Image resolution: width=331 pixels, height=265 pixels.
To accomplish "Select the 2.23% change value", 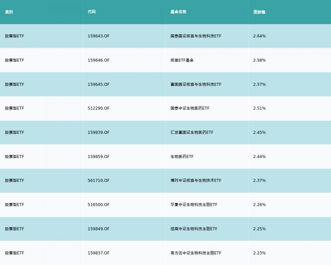I will [260, 253].
